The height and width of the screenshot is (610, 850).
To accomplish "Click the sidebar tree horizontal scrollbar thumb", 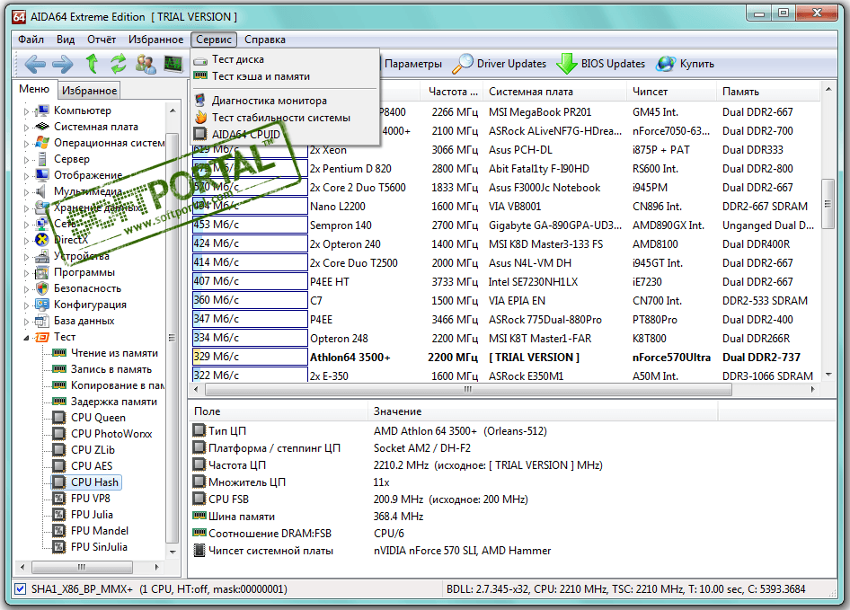I will pos(83,567).
